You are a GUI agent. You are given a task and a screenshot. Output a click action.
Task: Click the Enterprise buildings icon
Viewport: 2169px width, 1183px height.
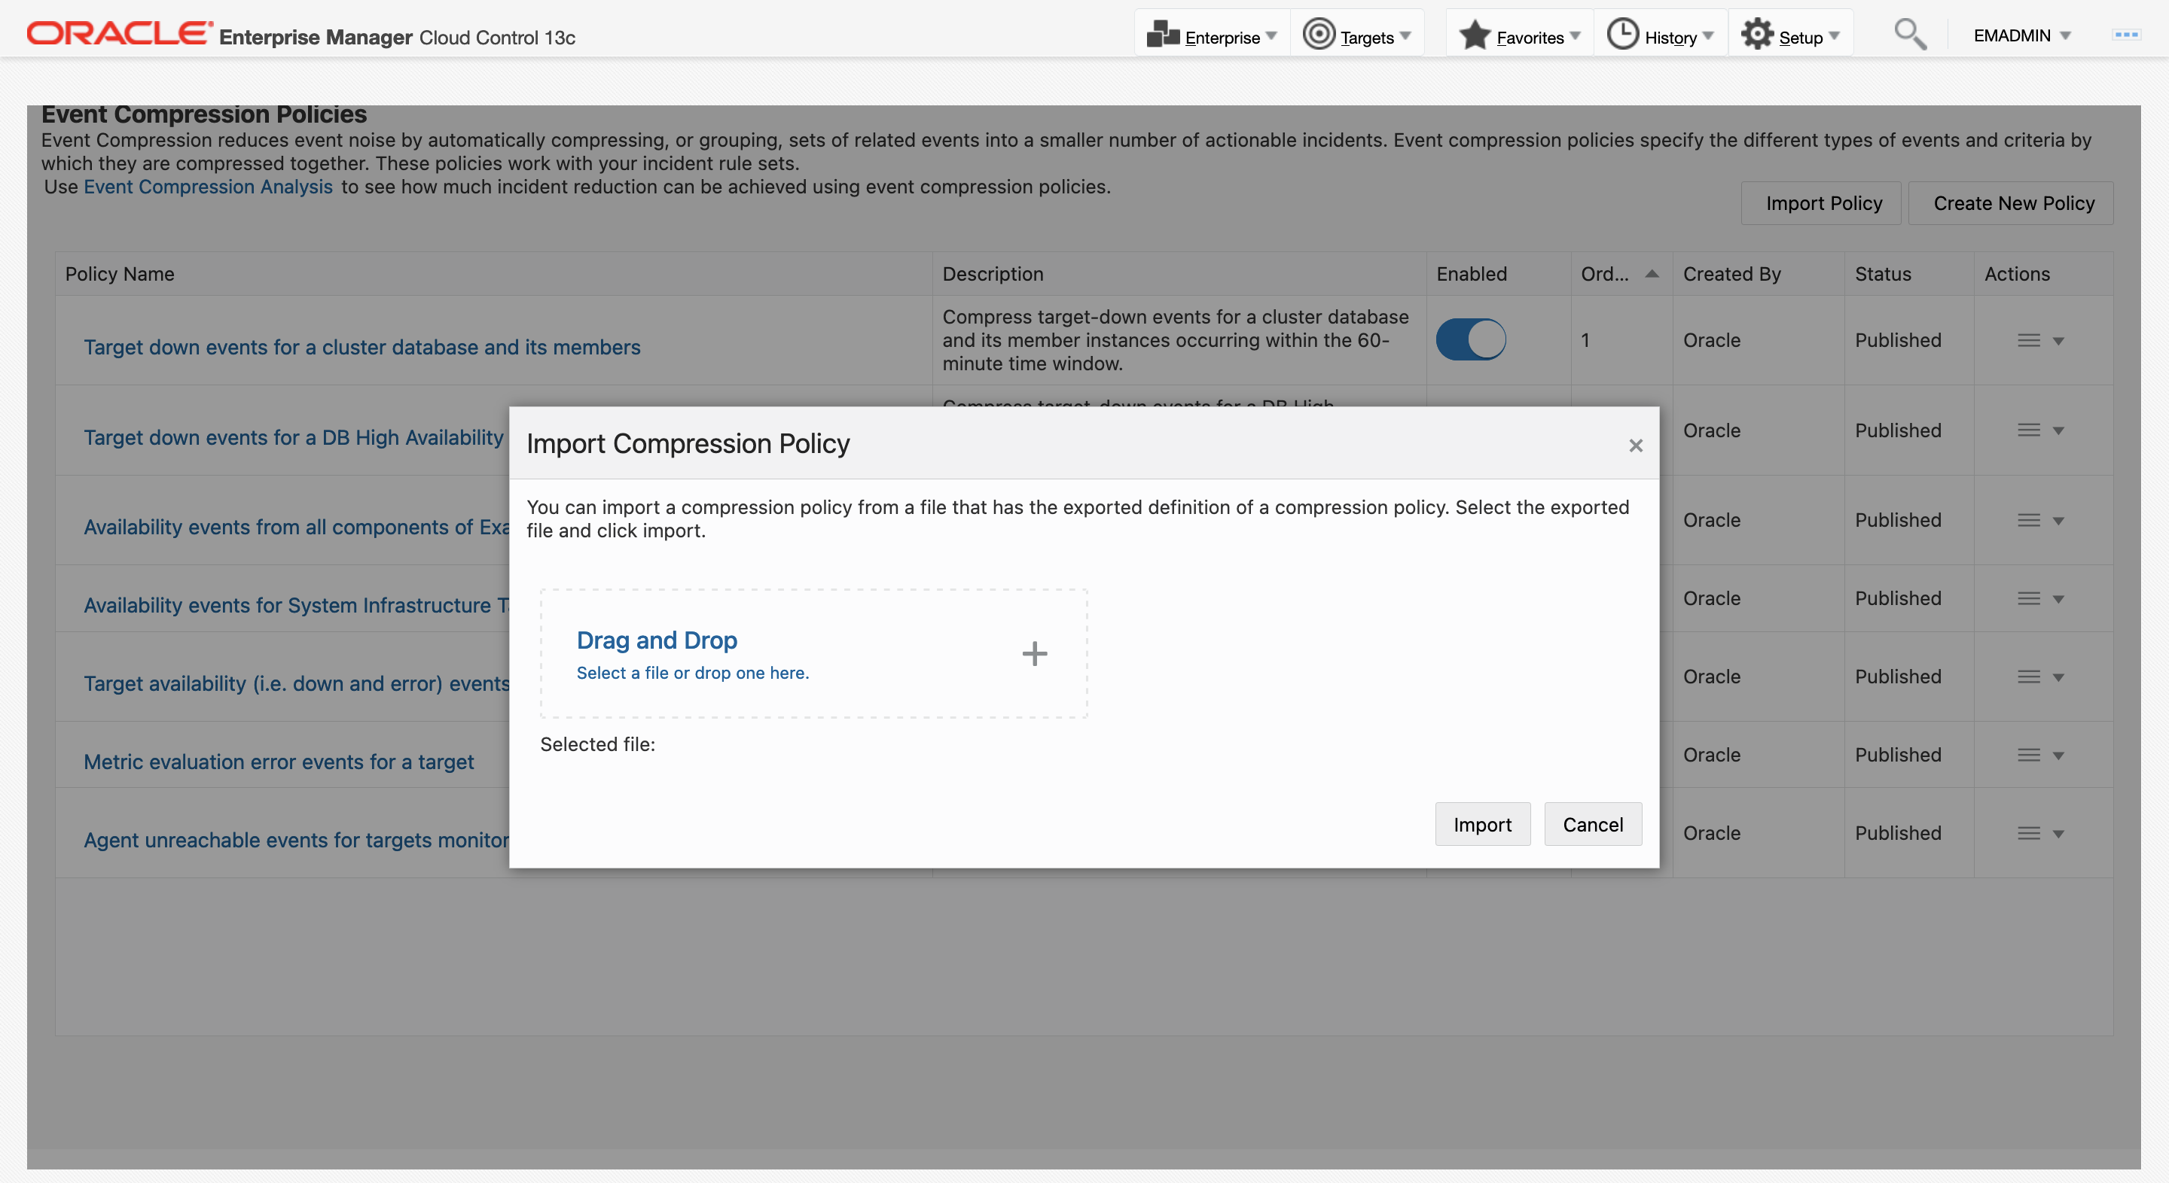tap(1163, 35)
